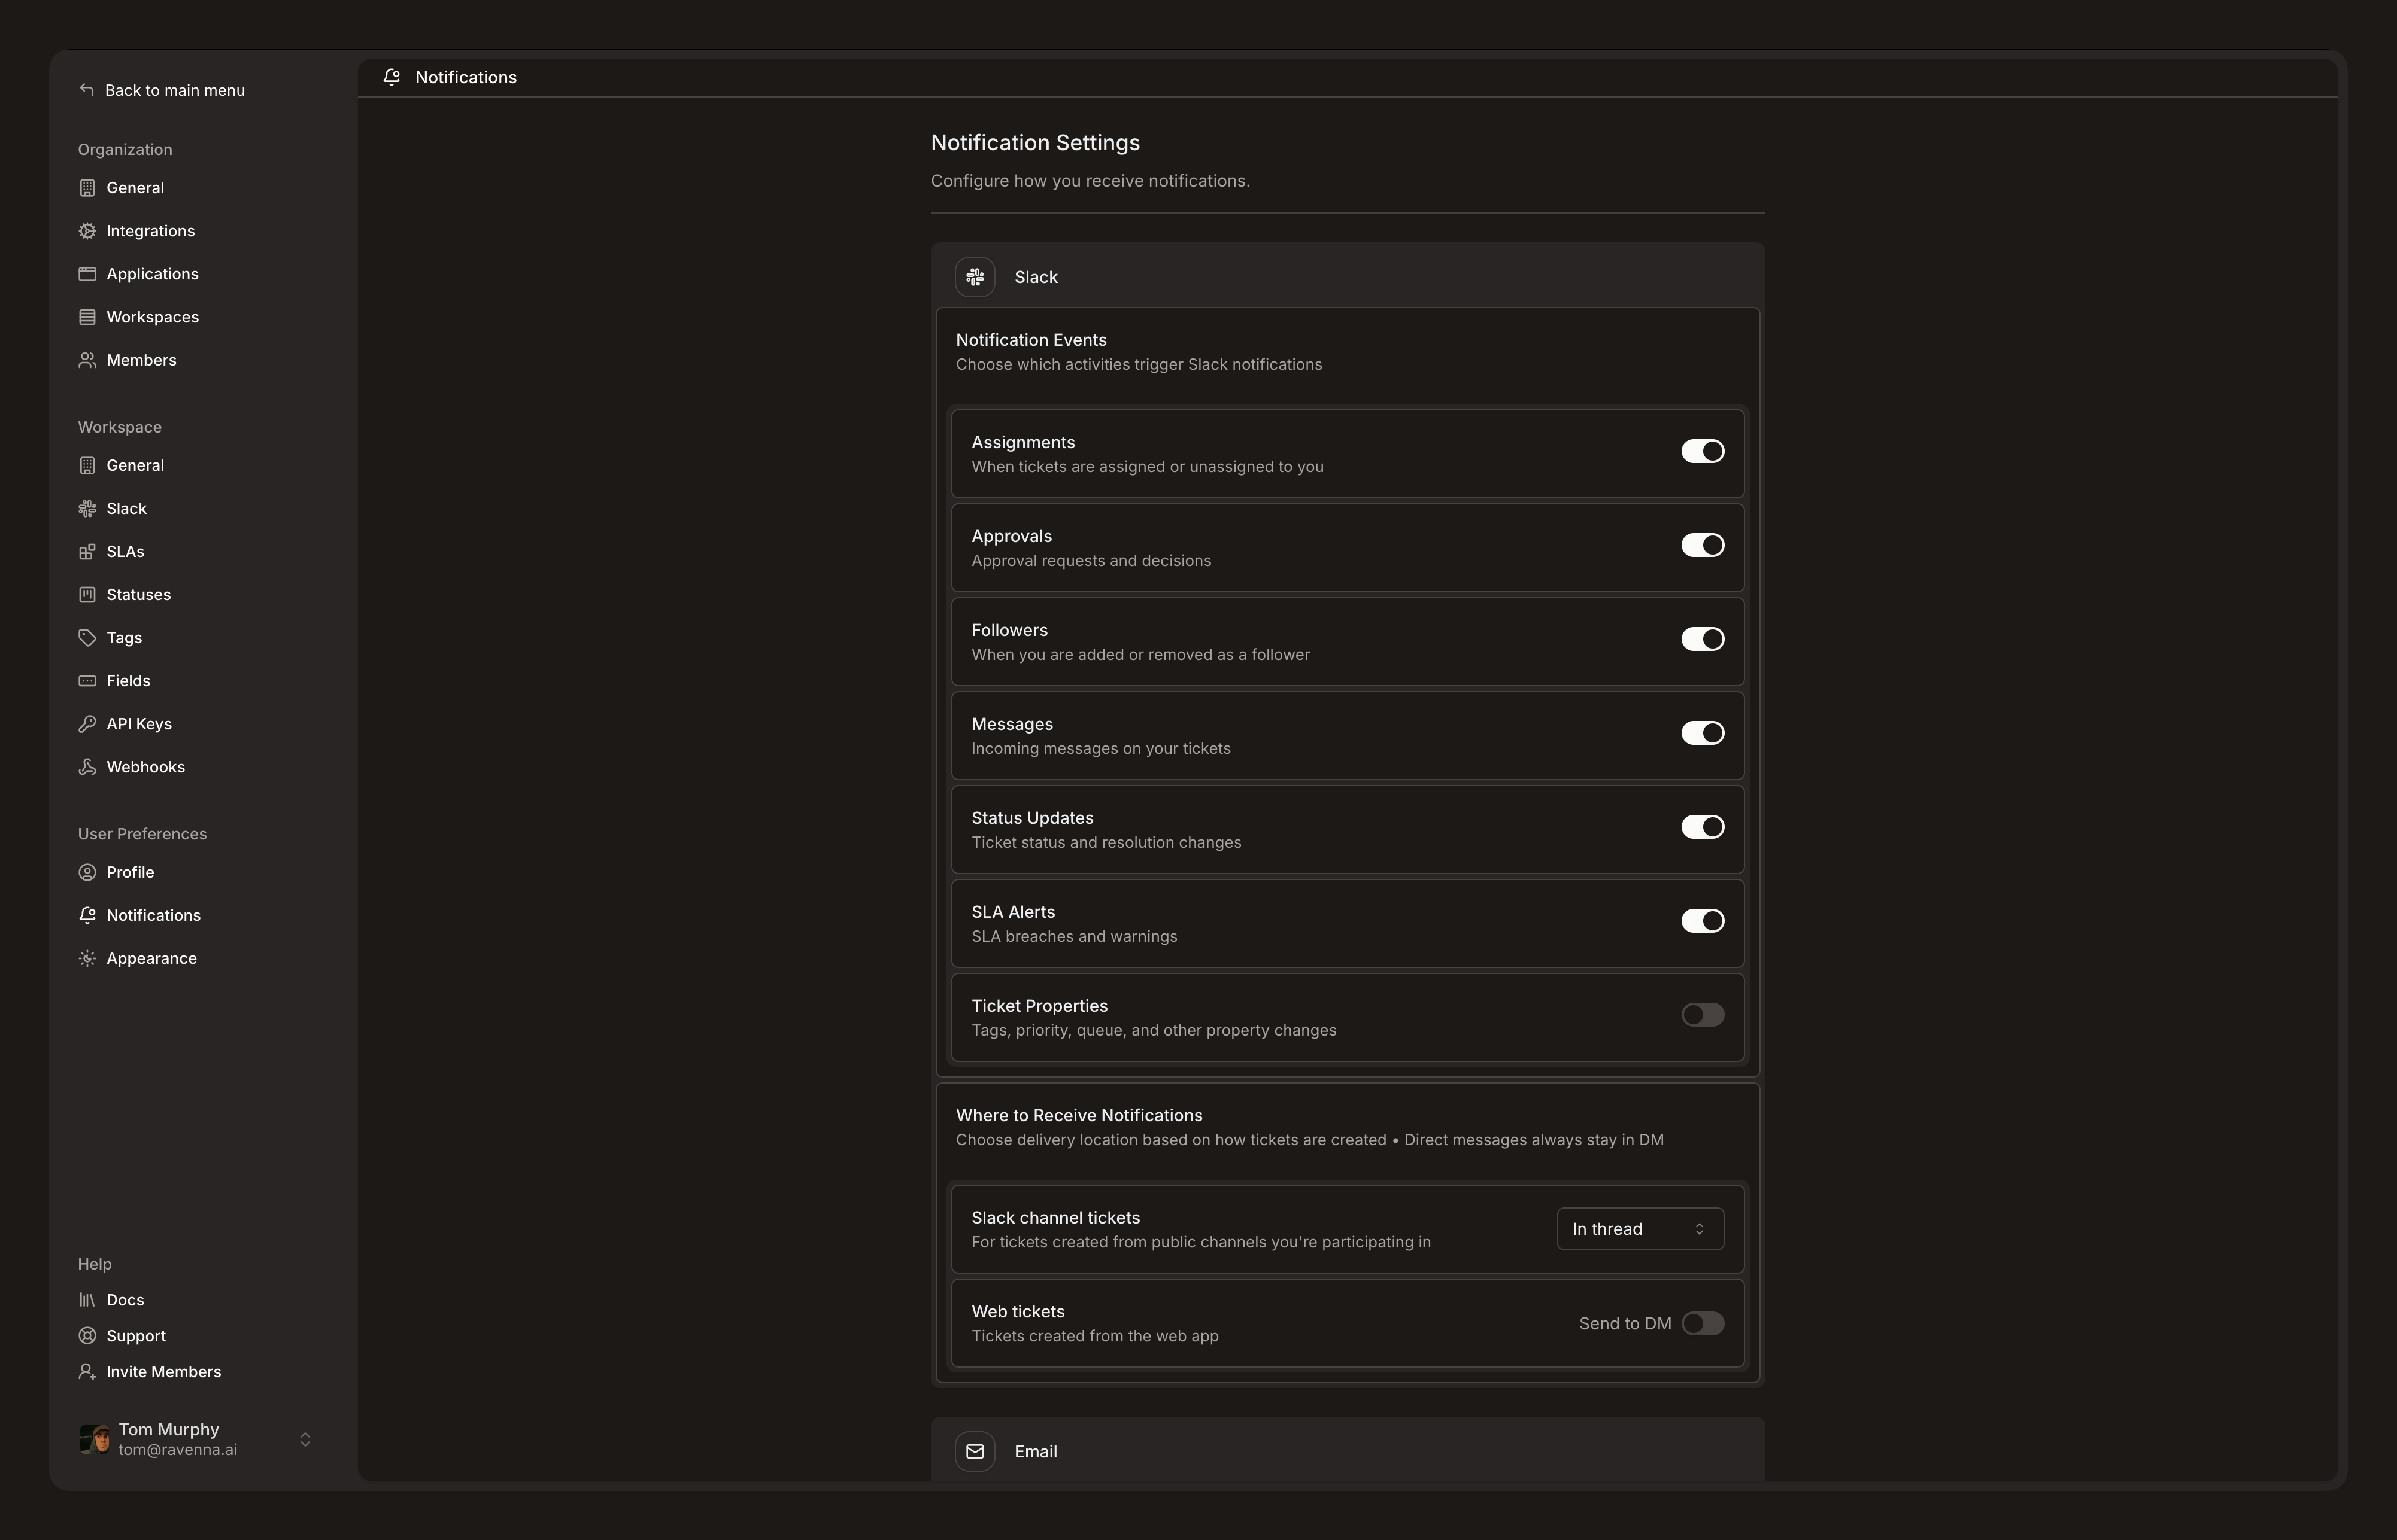Open the Profile preferences page
Viewport: 2397px width, 1540px height.
coord(130,872)
